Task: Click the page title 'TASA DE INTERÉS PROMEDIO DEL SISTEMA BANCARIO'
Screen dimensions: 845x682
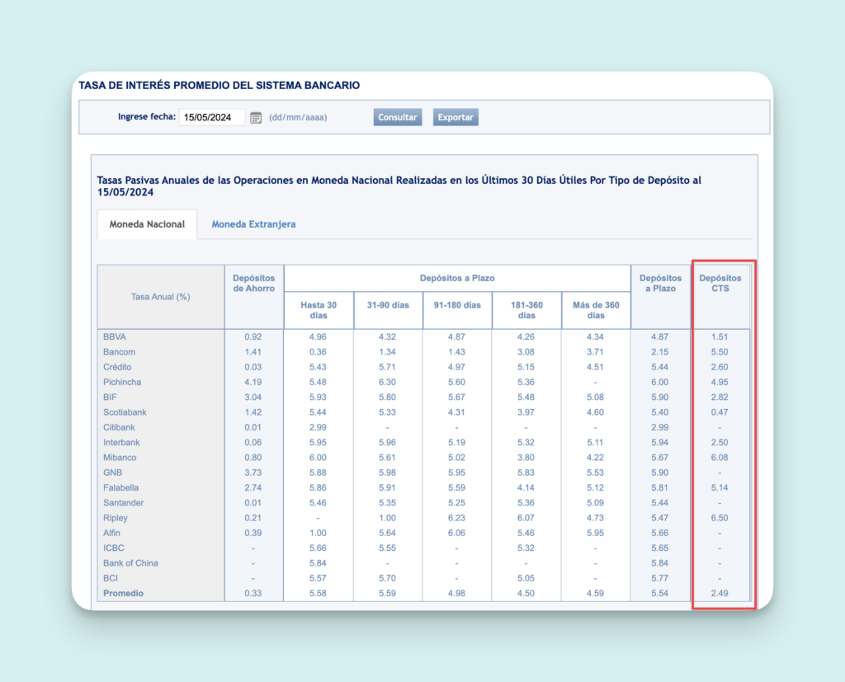Action: [220, 85]
